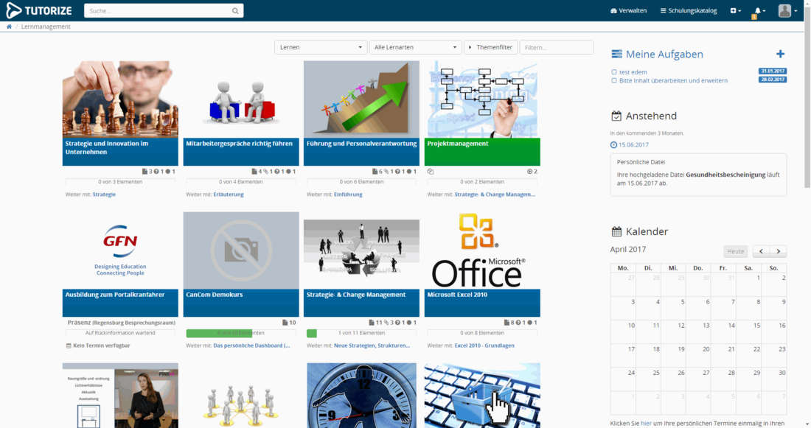Click the Tutorize logo
811x428 pixels.
[x=39, y=10]
